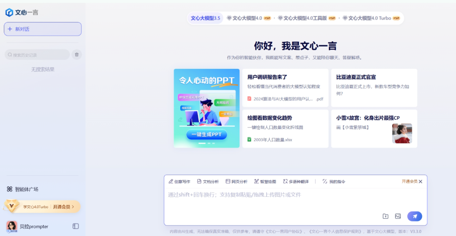This screenshot has height=236, width=456.
Task: Click the send arrow button
Action: (x=414, y=216)
